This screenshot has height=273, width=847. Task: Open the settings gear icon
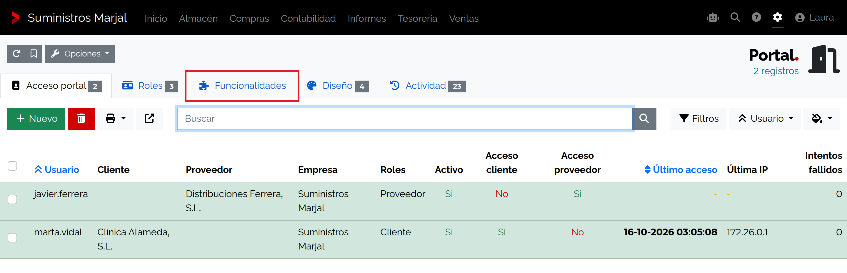[x=777, y=17]
